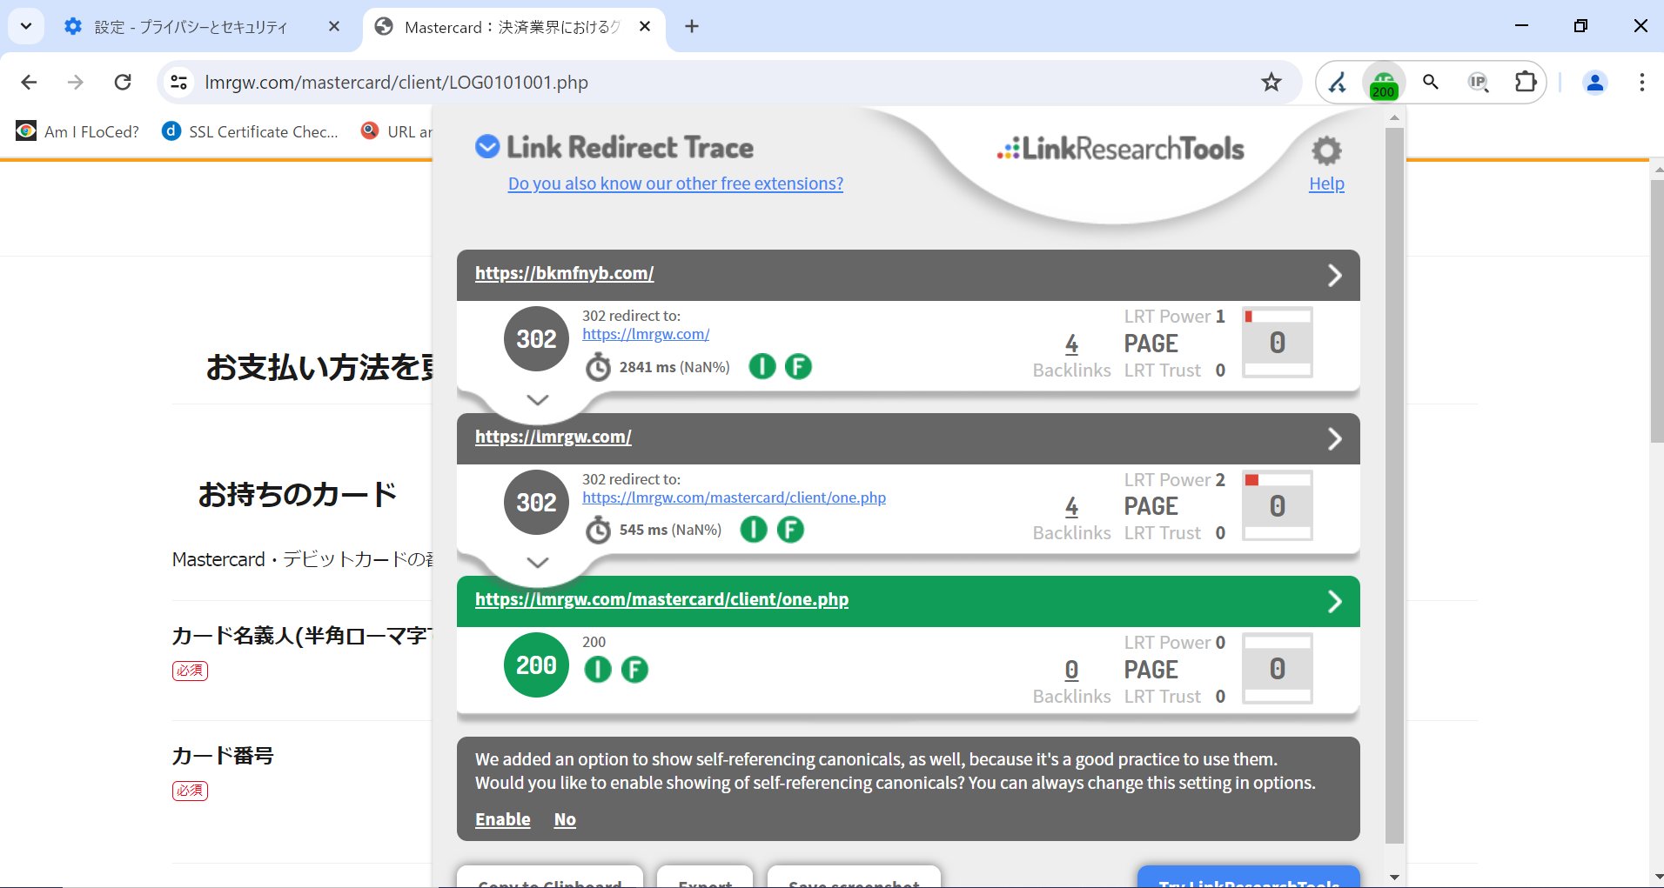Viewport: 1664px width, 888px height.
Task: Click the green F icon in bkmfnyb.com row
Action: coord(798,366)
